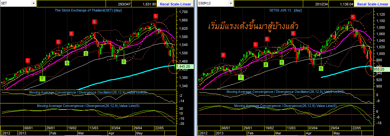
Task: Select the earliest B buy marker on SET chart
Action: point(42,78)
